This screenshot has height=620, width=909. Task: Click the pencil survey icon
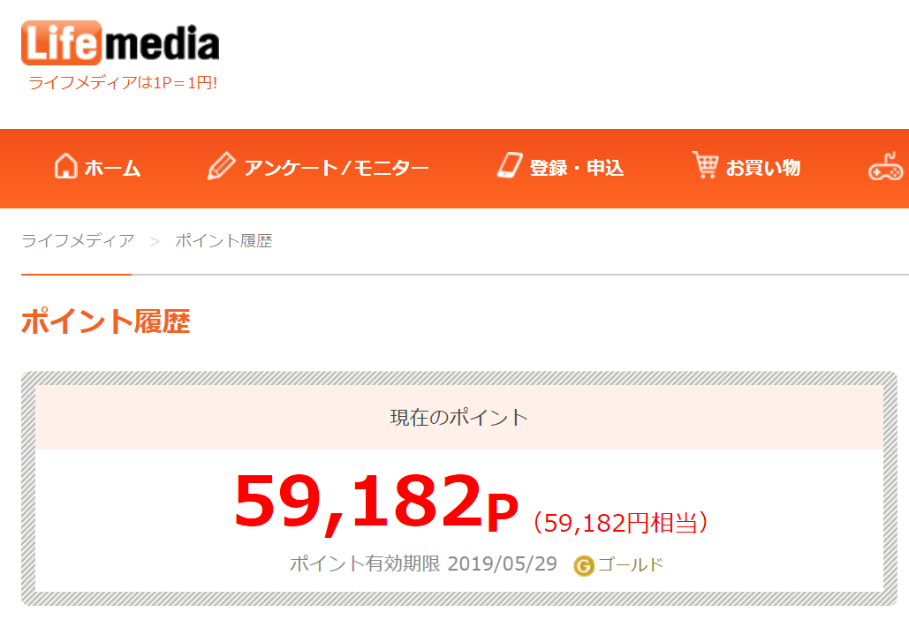[x=221, y=167]
